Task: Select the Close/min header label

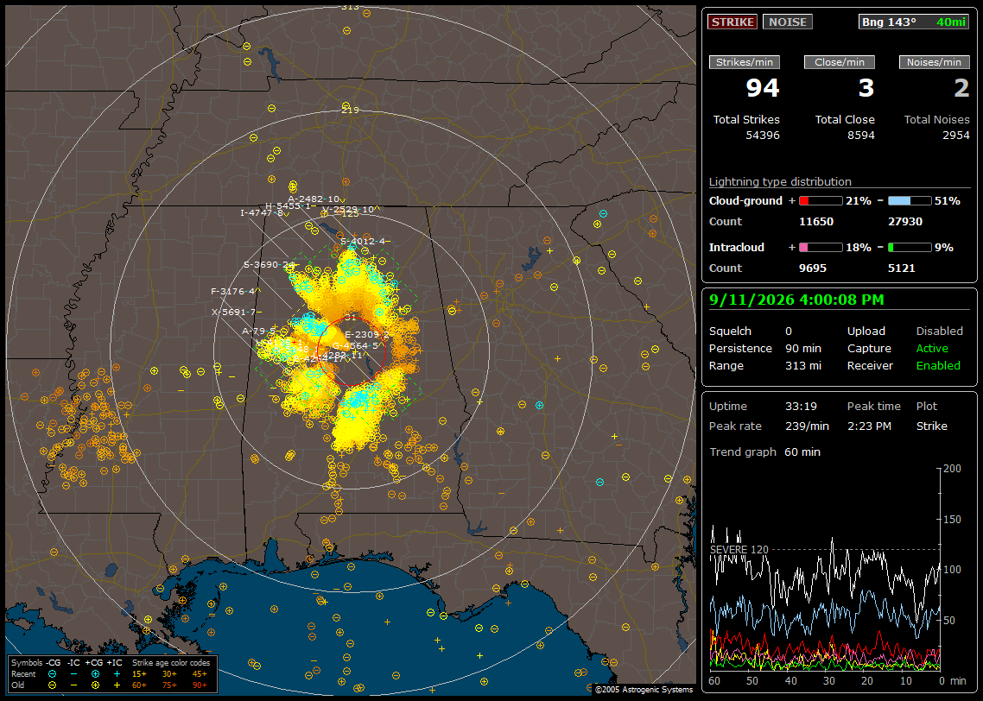Action: coord(840,62)
